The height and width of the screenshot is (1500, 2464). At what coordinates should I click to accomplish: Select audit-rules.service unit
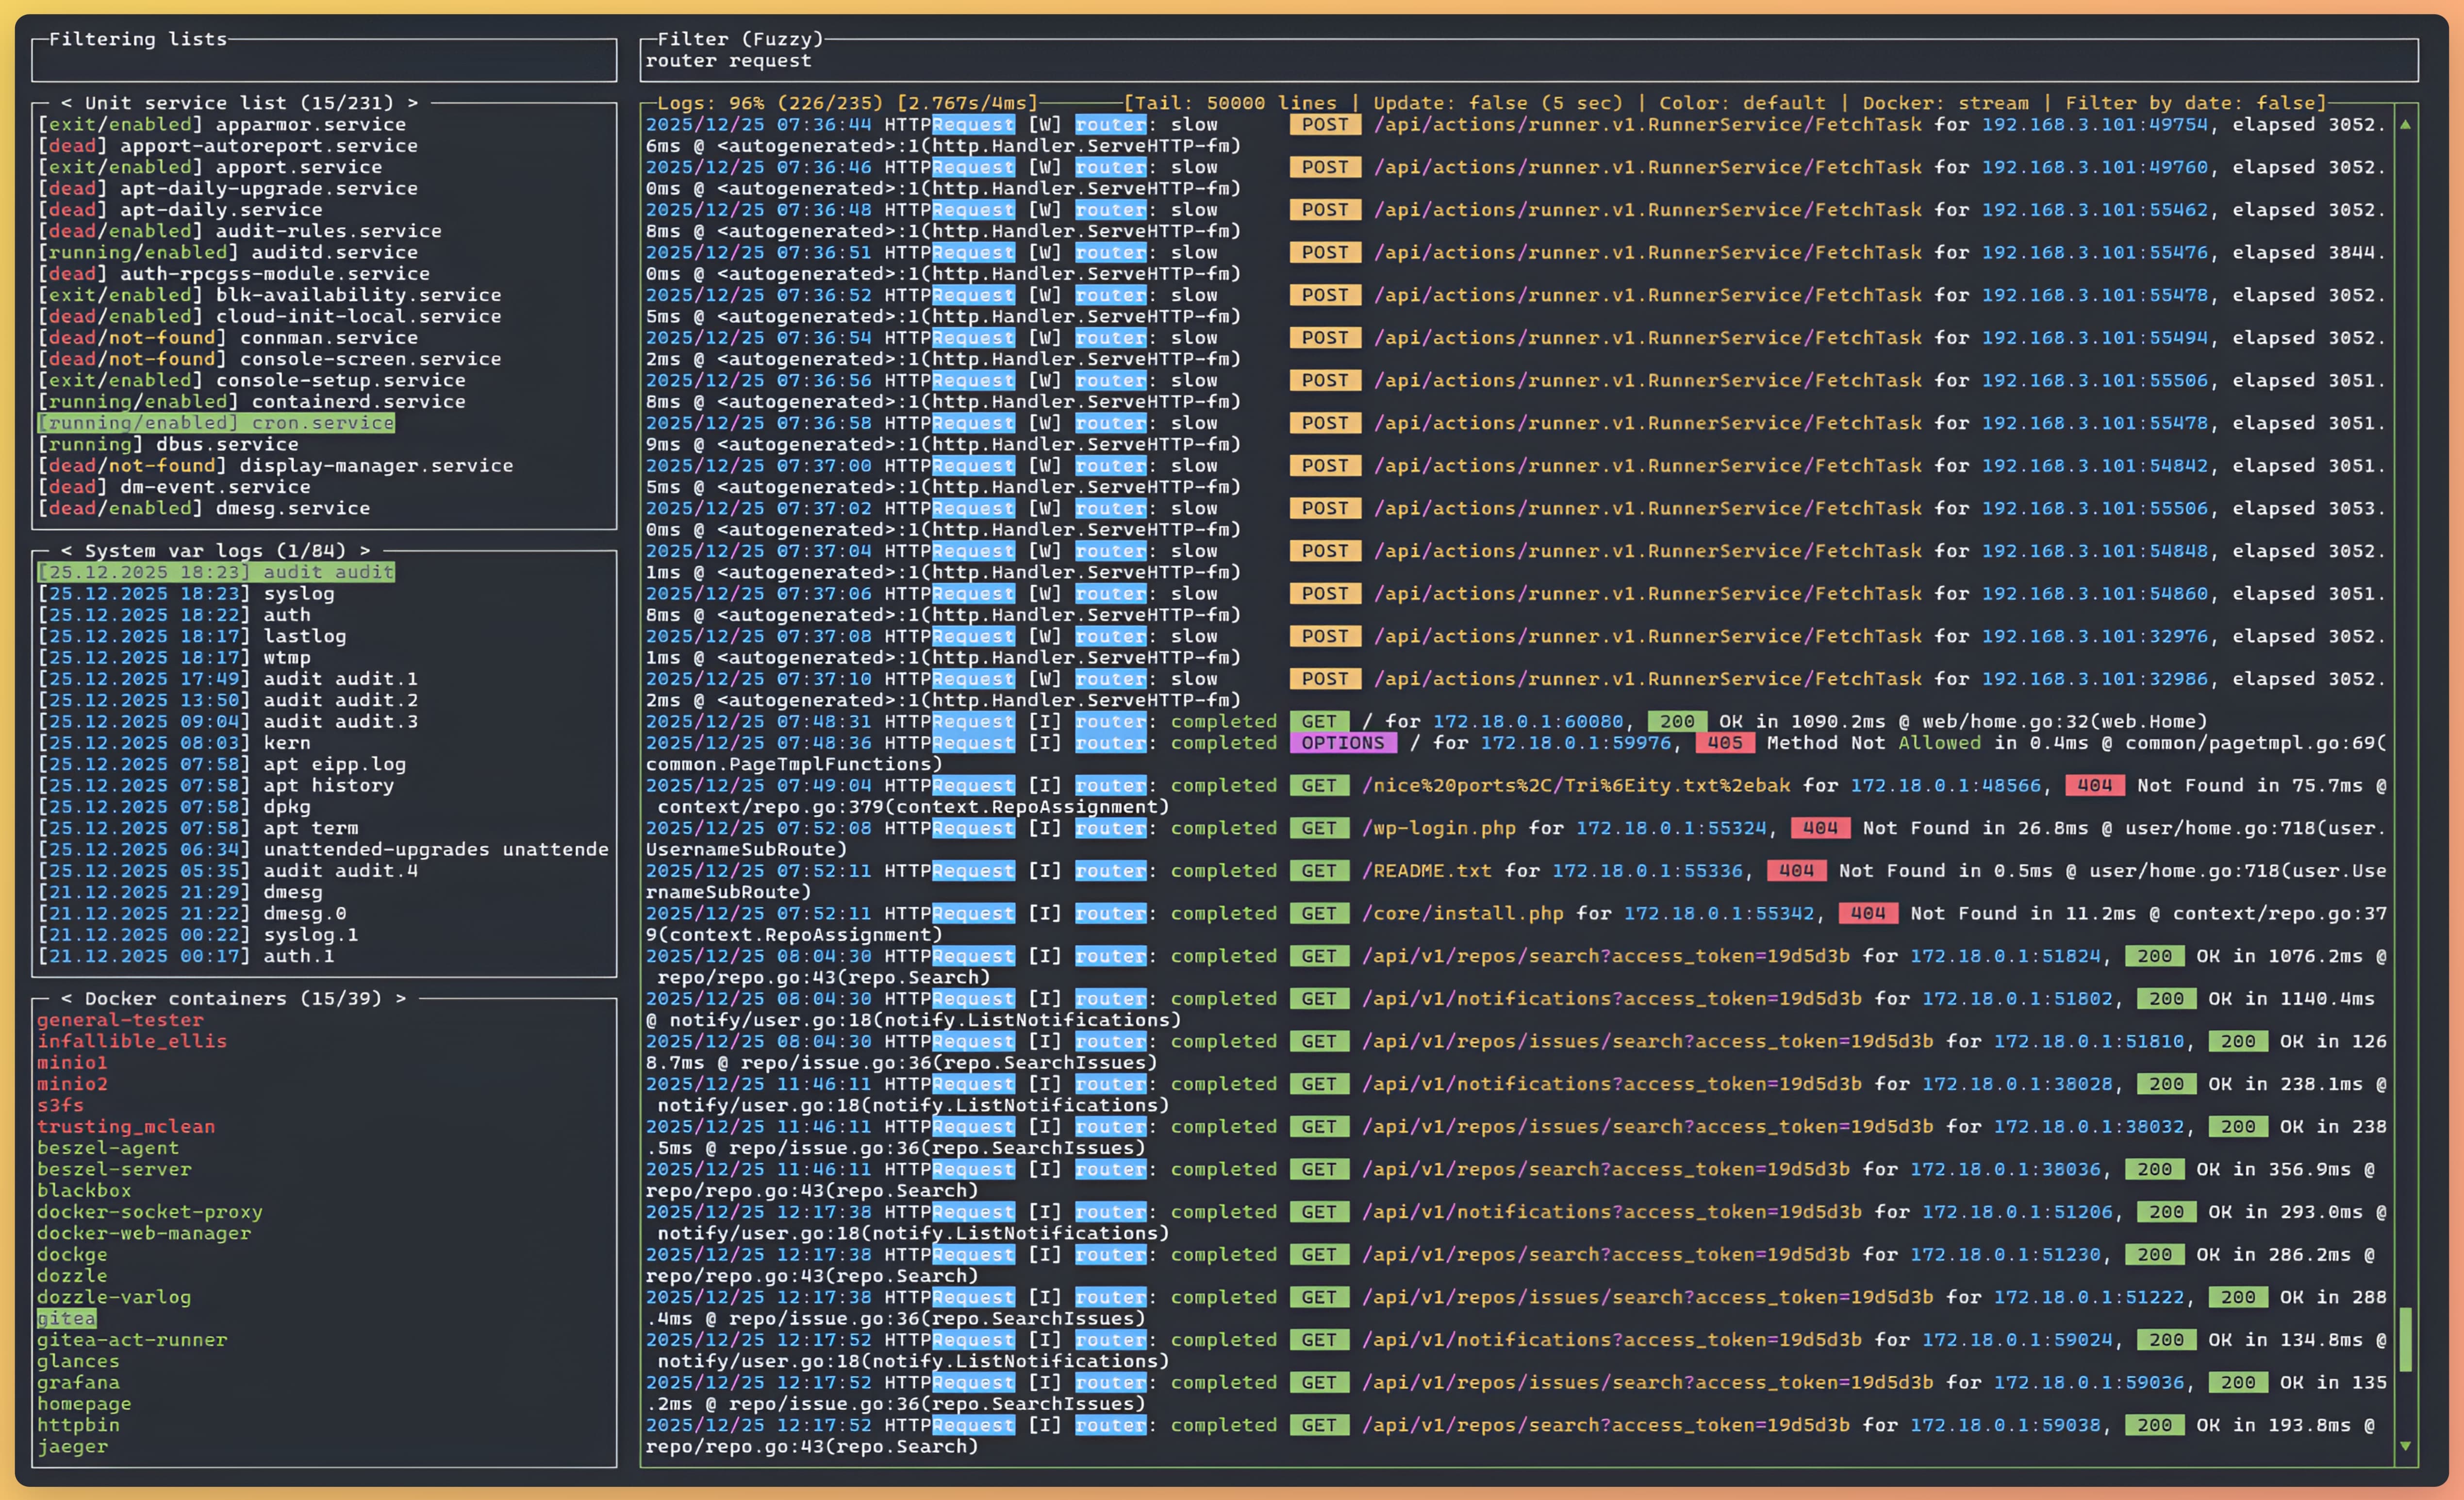(x=240, y=231)
